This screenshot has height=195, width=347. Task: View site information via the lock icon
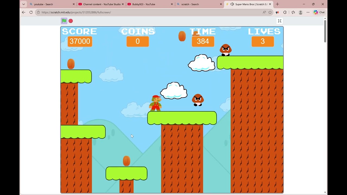coord(38,12)
